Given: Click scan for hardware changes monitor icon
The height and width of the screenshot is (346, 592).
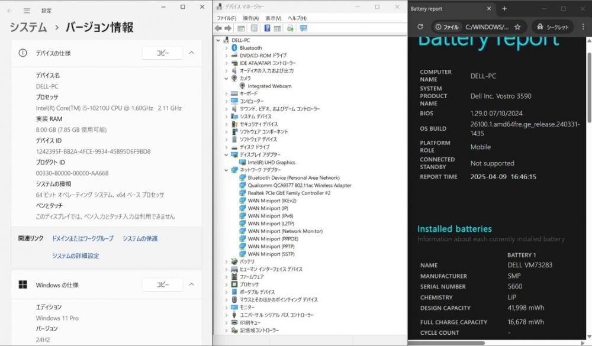Looking at the screenshot, I should click(304, 28).
